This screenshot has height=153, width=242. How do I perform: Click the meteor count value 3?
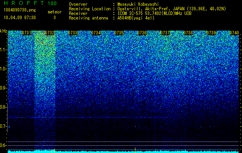point(55,18)
